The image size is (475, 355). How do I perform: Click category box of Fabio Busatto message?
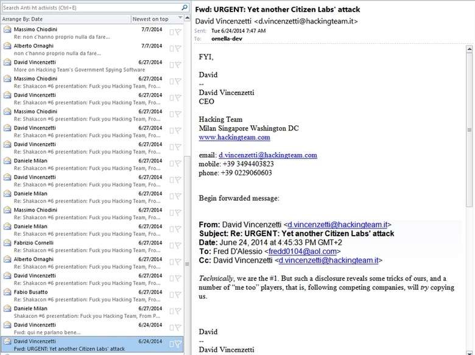click(172, 295)
